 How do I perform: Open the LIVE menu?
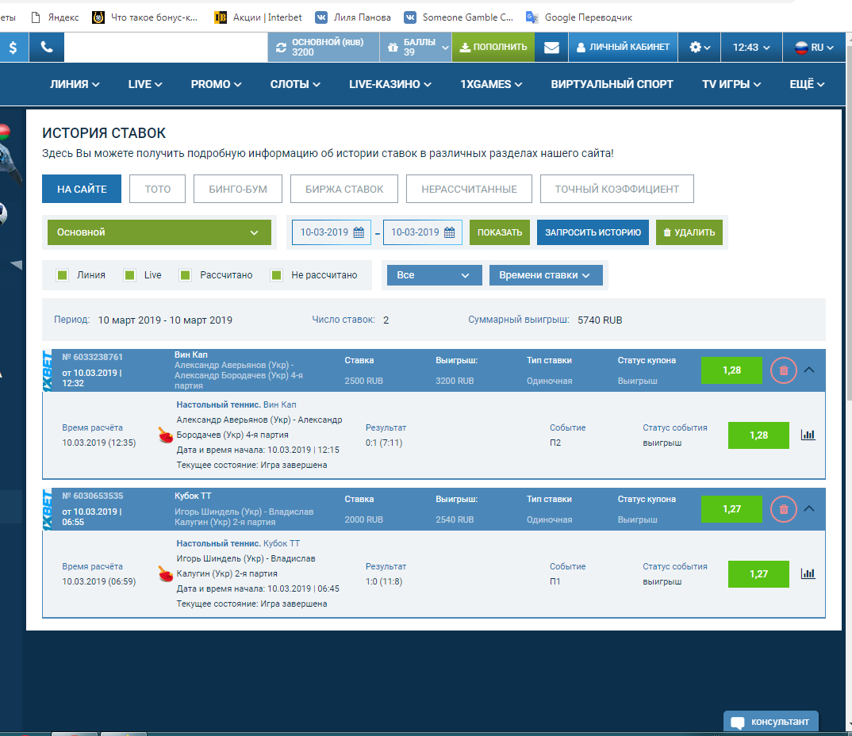145,84
